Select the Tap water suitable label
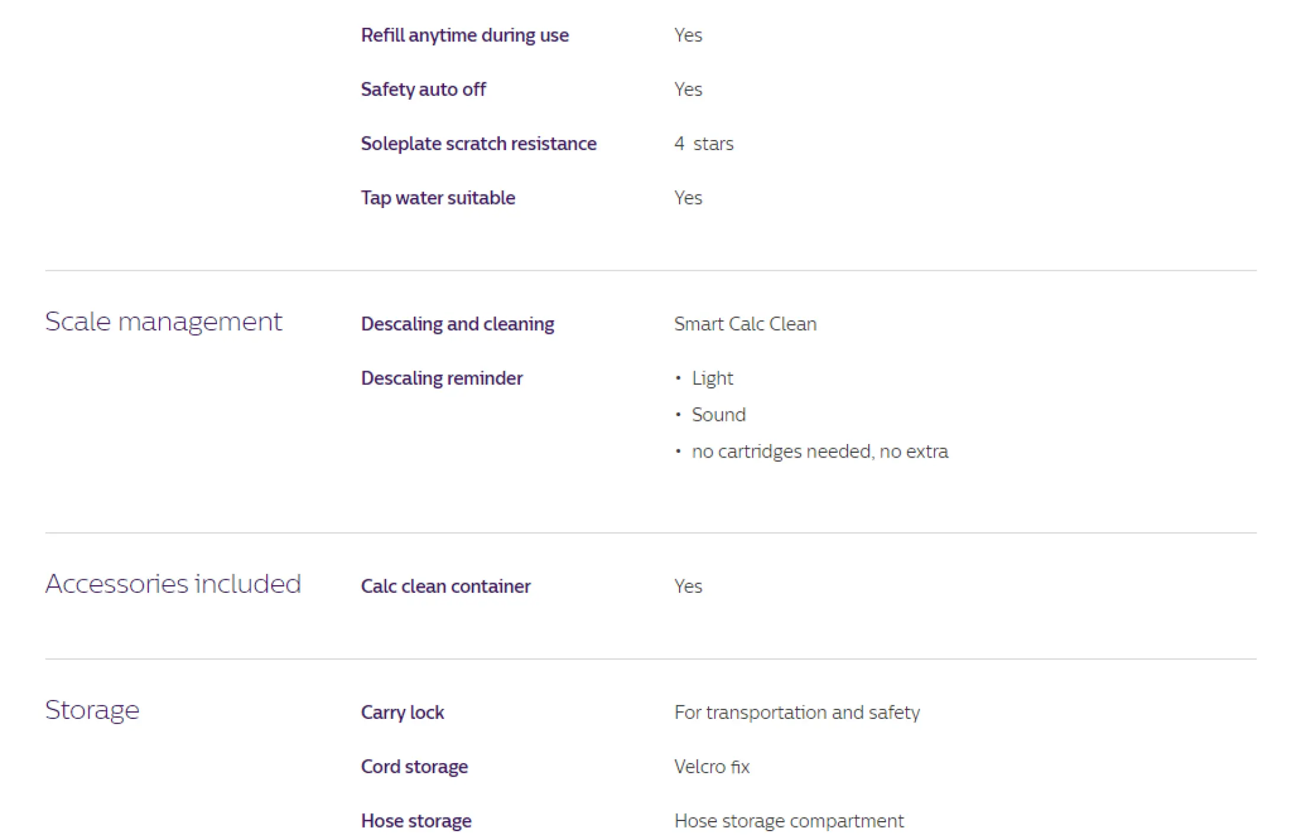1301x840 pixels. (x=438, y=198)
